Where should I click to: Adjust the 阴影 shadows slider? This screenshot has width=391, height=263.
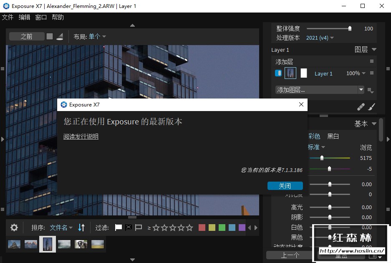[330, 217]
